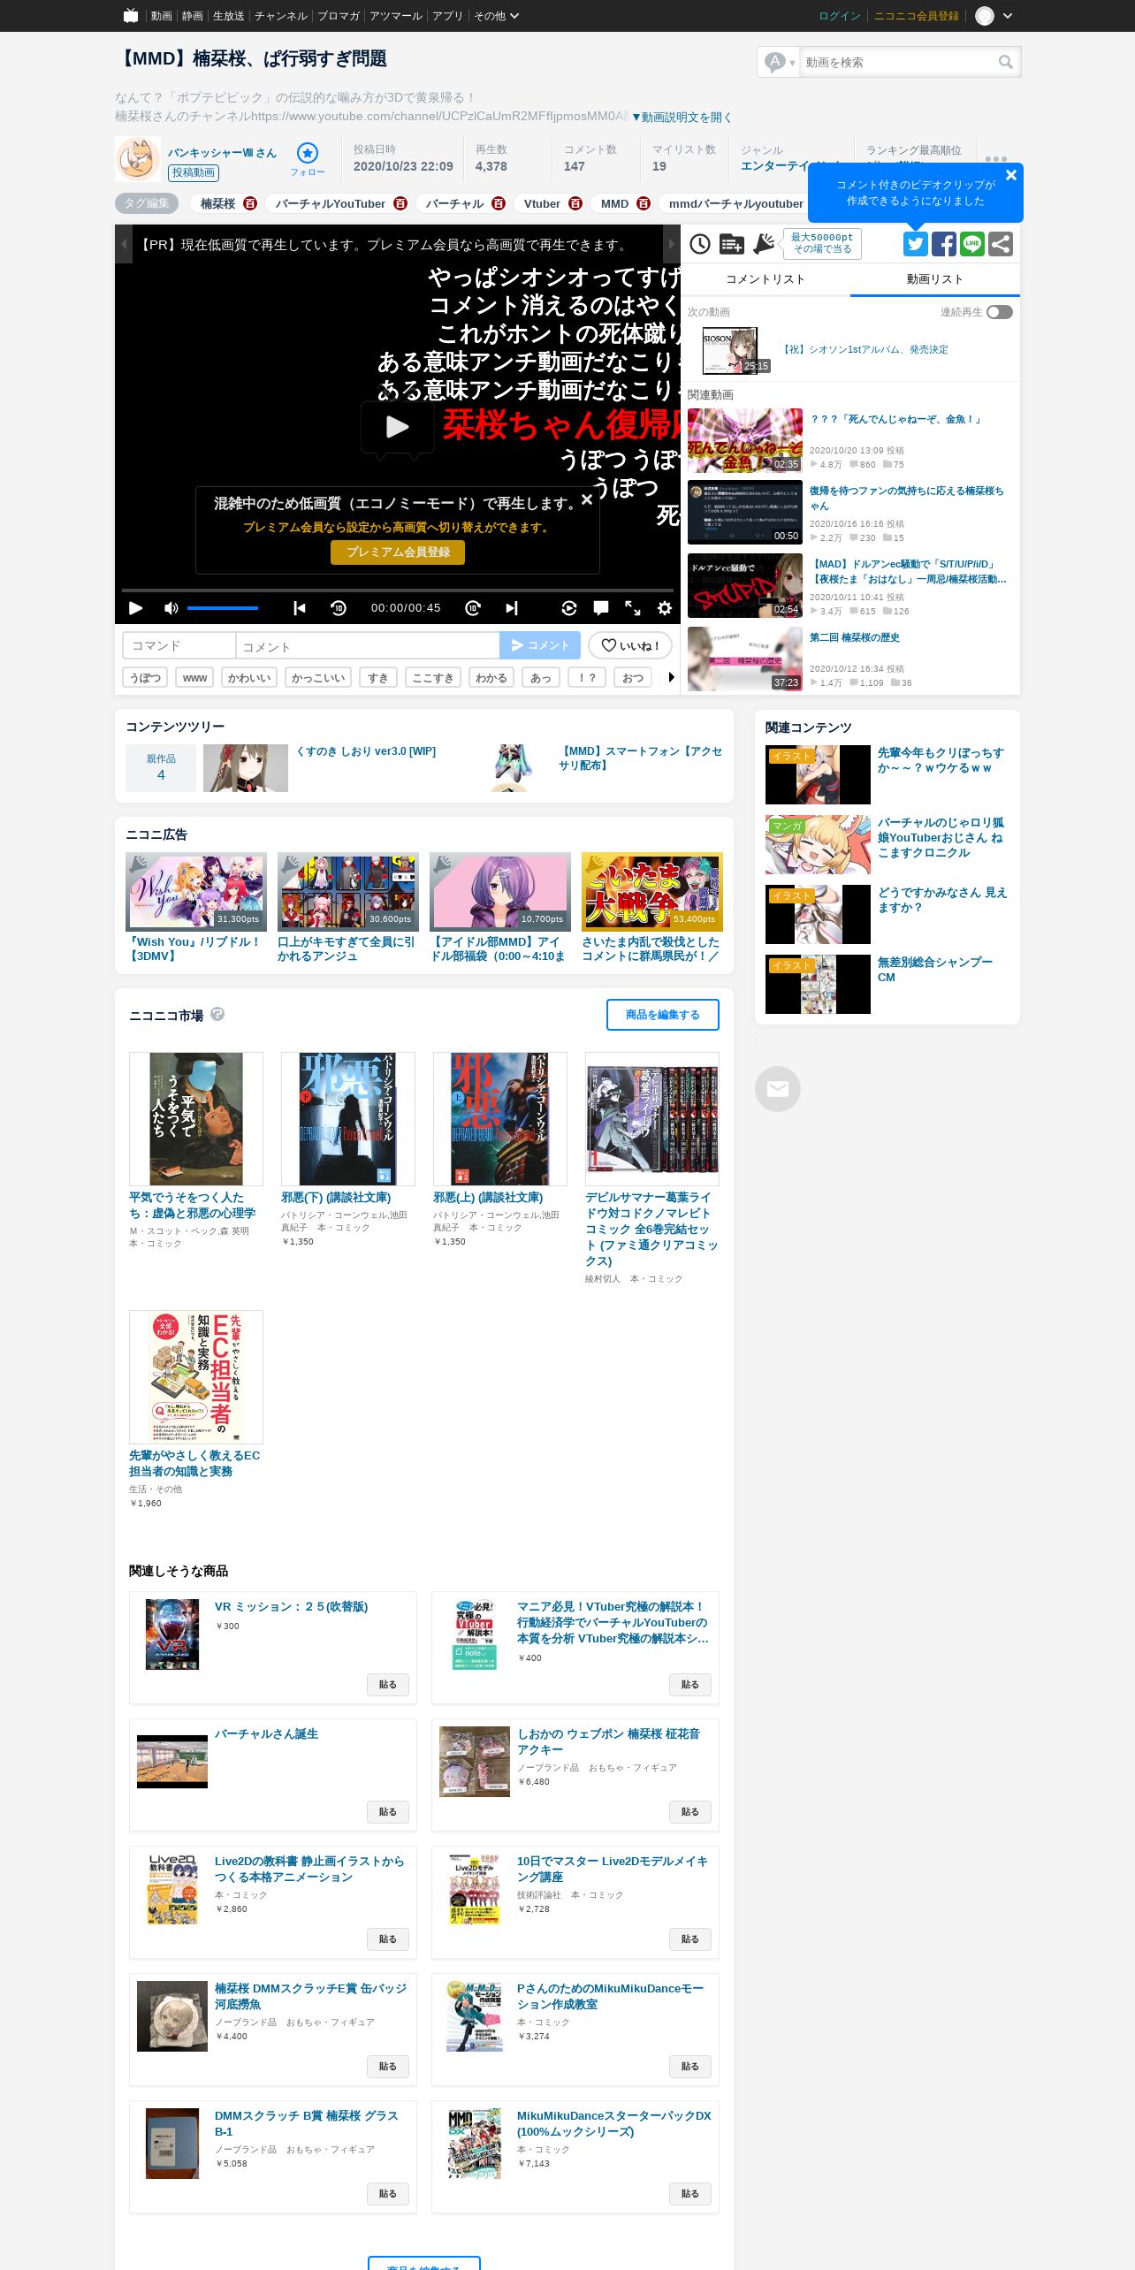
Task: Show next PR message arrow
Action: pos(672,244)
